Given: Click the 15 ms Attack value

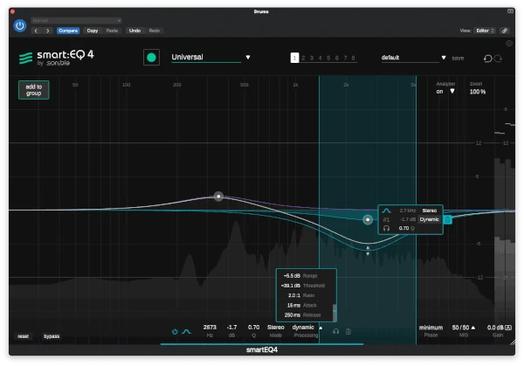Looking at the screenshot, I should (x=293, y=305).
